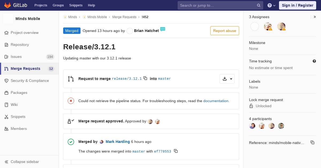Focus the Search or jump to field
Screen dimensions: 321x168
(x=220, y=5)
